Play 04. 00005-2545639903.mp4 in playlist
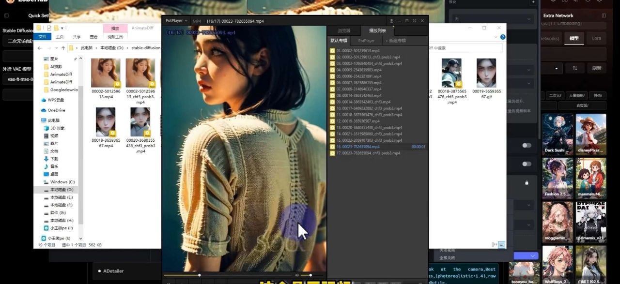Screen dimensions: 620x284 click(x=359, y=70)
